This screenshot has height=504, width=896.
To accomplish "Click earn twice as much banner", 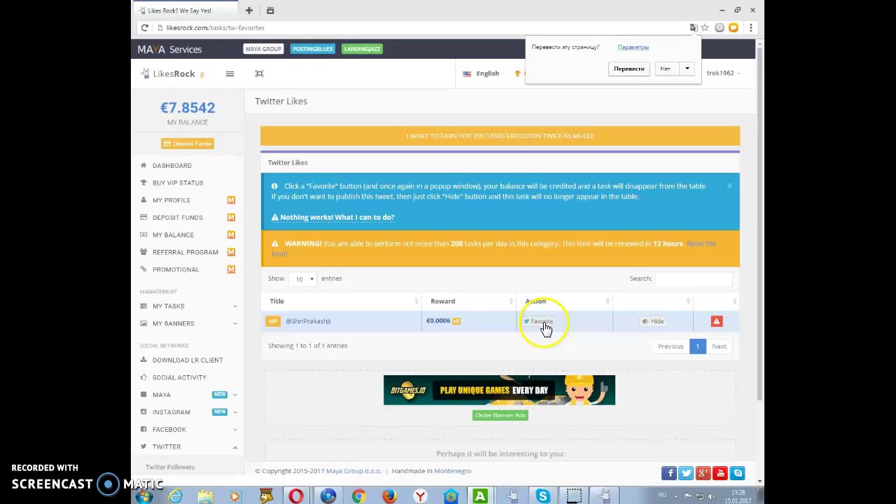I will [x=500, y=136].
